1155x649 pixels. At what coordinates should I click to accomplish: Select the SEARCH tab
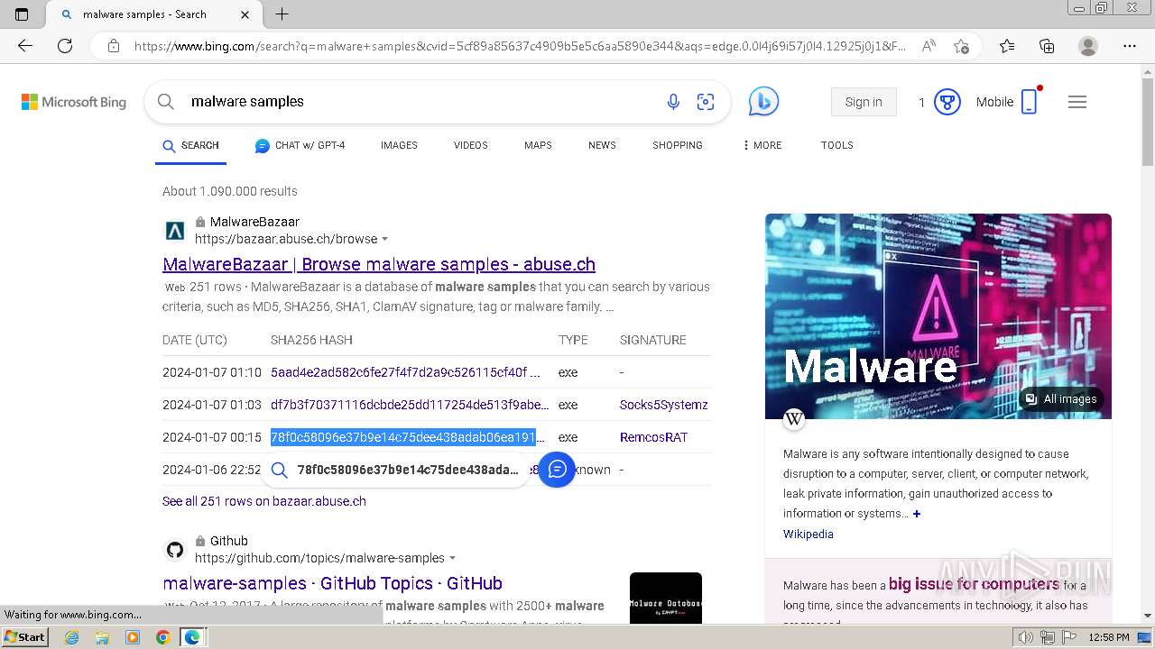click(x=190, y=145)
